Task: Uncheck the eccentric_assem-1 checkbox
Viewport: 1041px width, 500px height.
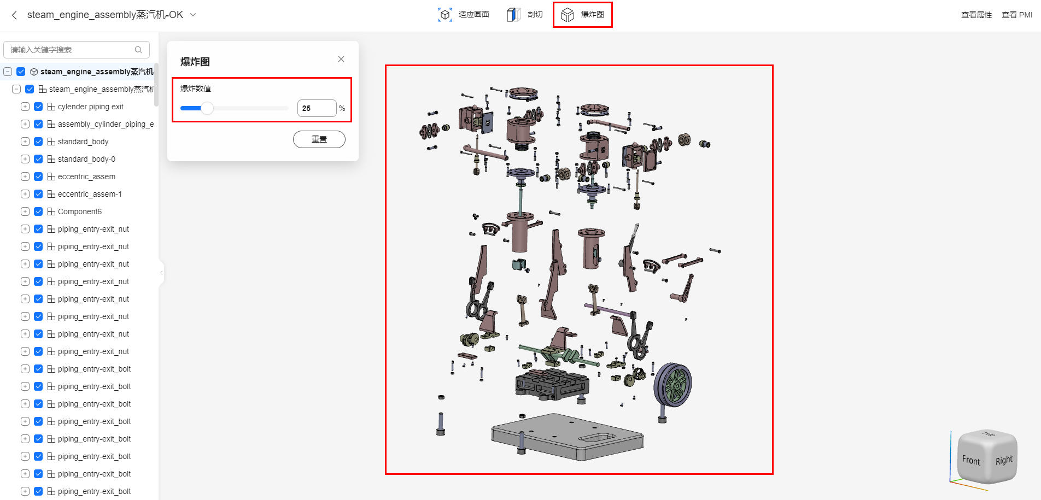Action: [x=38, y=194]
